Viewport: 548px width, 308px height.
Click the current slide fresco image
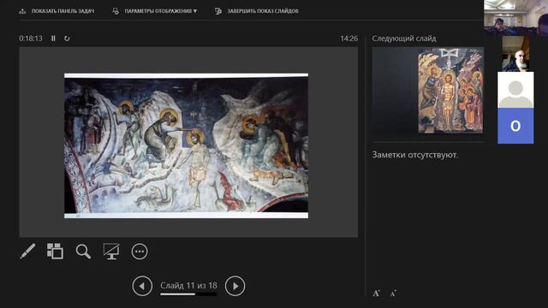[187, 145]
